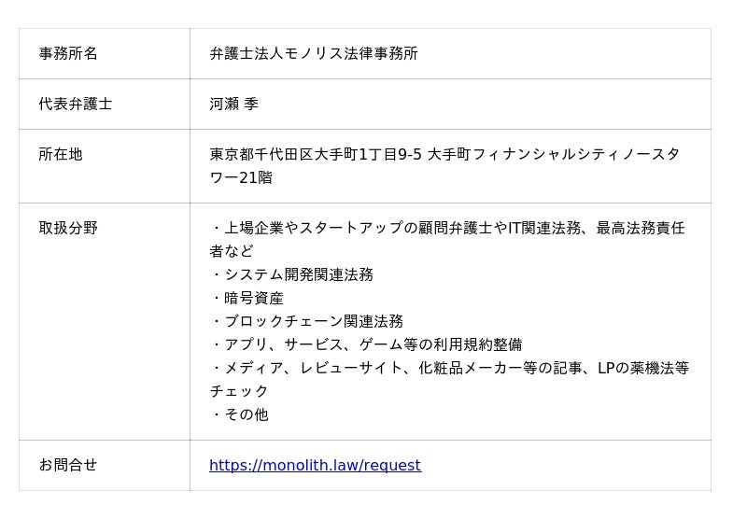This screenshot has width=747, height=519.
Task: Click the 事務所名 row label
Action: click(x=68, y=53)
